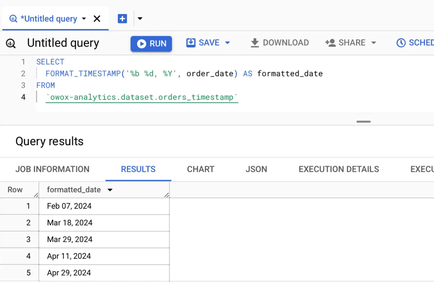Screen dimensions: 434x292
Task: Click the SHARE button
Action: [346, 43]
